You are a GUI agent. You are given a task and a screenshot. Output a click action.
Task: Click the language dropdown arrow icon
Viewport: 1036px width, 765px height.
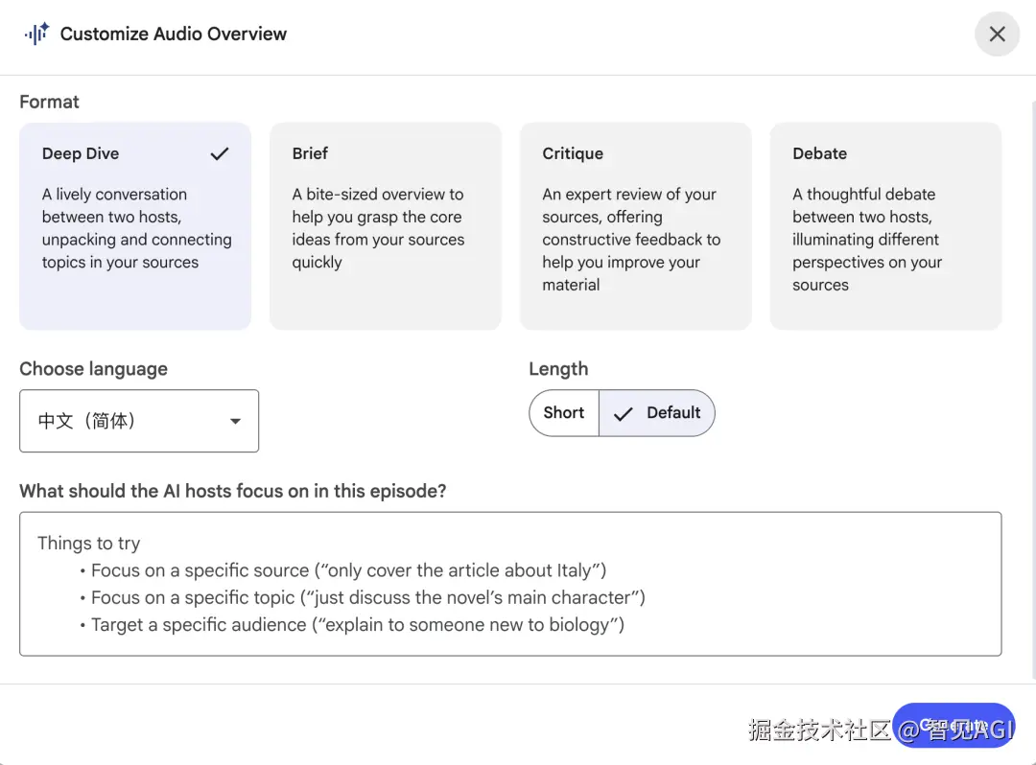[235, 421]
